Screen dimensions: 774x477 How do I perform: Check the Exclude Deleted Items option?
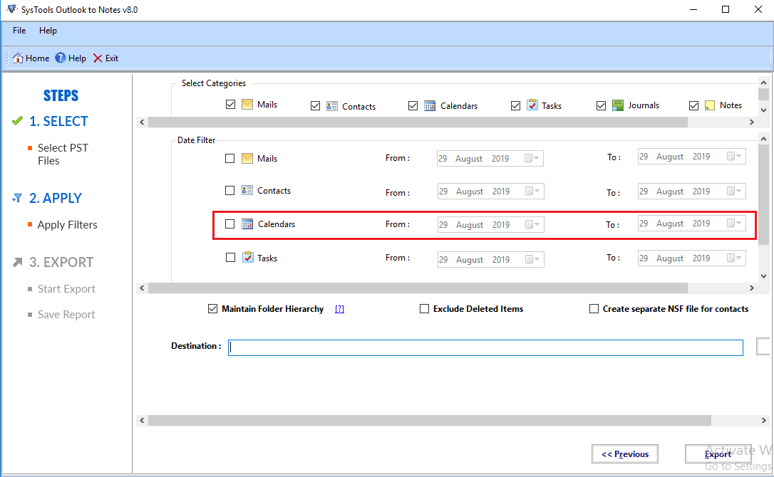(x=425, y=309)
